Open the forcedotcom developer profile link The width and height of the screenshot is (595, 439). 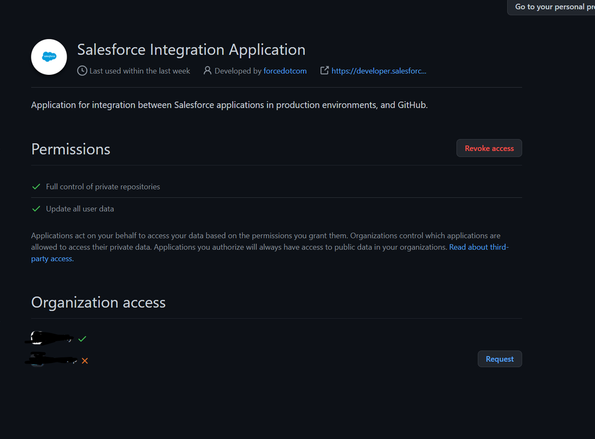click(285, 71)
